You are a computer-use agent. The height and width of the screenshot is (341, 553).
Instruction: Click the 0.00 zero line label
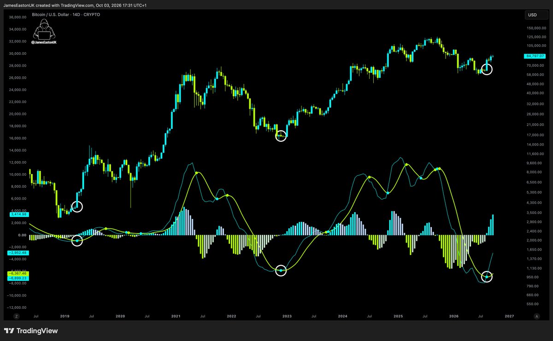tap(22, 235)
